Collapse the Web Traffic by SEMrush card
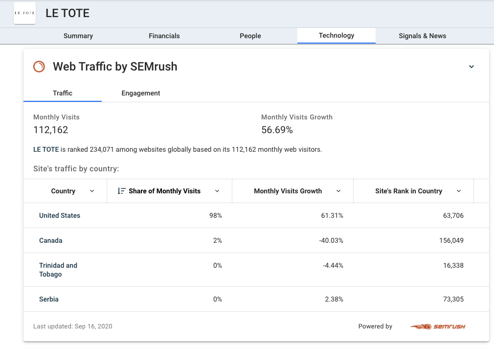494x349 pixels. (472, 67)
